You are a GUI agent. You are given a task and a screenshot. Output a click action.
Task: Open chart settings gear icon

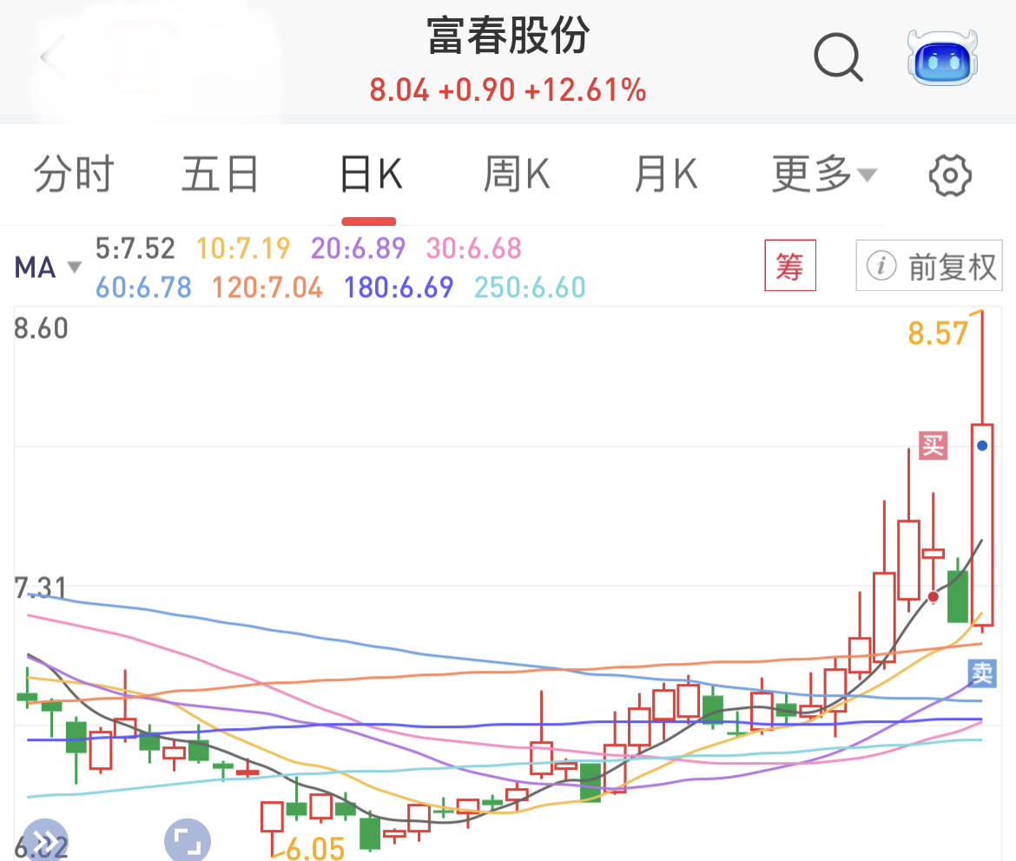click(949, 176)
